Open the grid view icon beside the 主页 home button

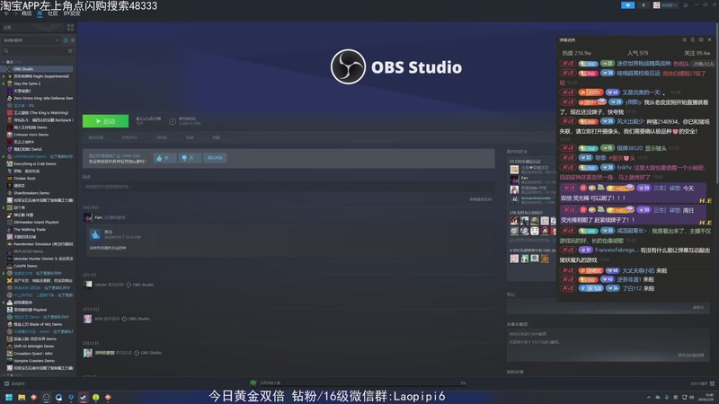tap(70, 28)
